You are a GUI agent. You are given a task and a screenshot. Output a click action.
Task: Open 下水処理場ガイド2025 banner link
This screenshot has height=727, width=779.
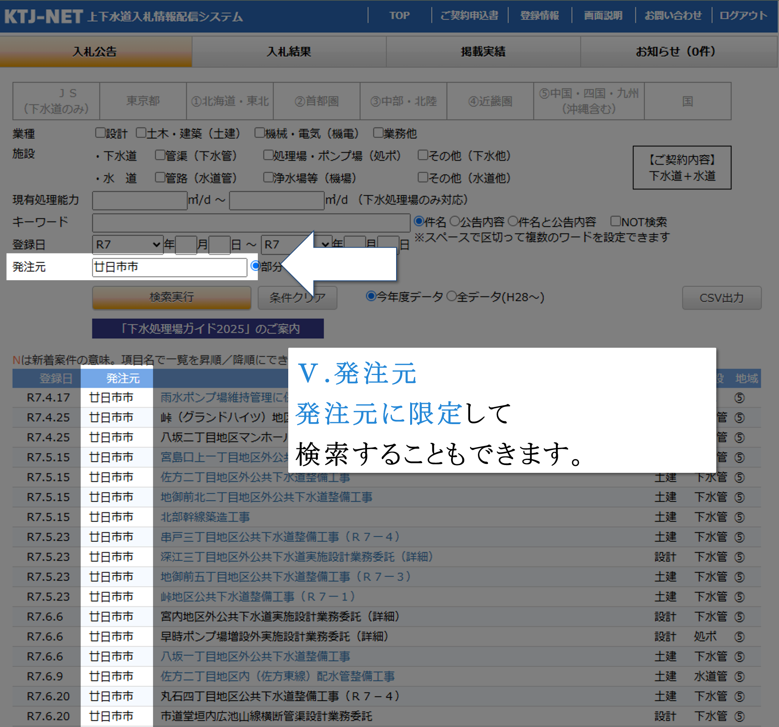coord(208,328)
